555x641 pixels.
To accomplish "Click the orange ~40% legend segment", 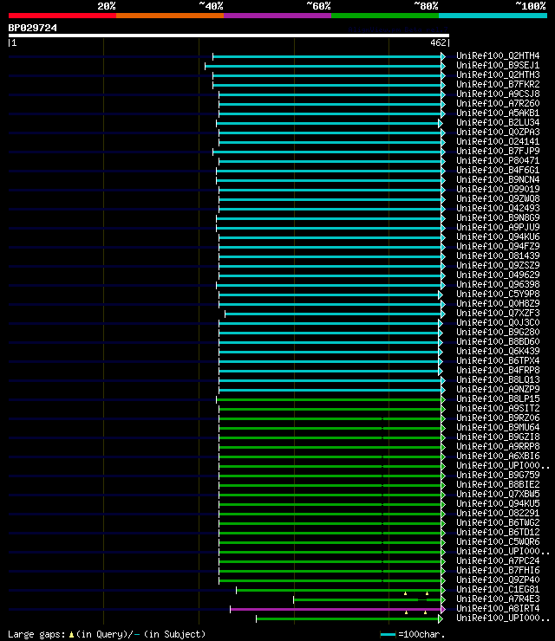I will click(170, 16).
